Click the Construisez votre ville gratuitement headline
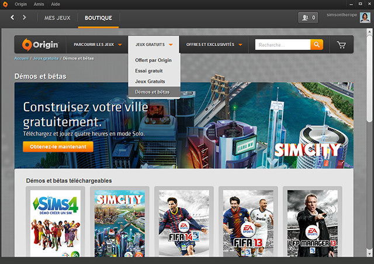Screen dimensions: 374x264 (x=85, y=115)
